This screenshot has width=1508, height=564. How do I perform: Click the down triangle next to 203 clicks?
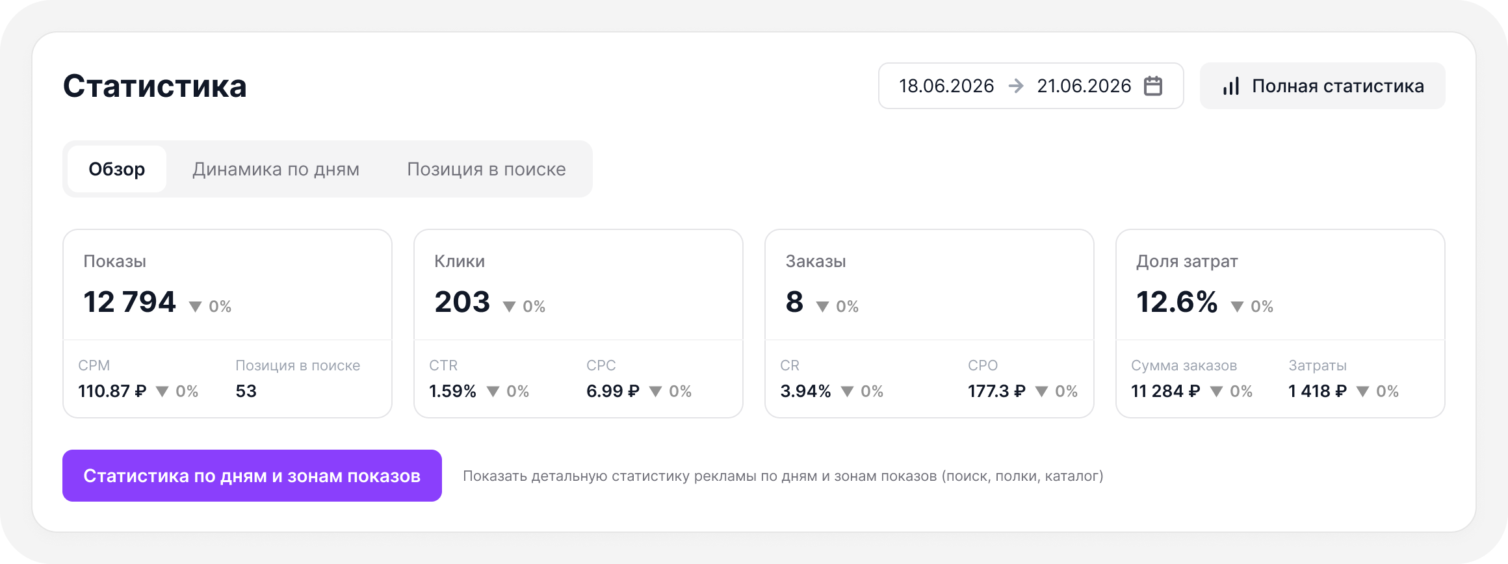[509, 307]
